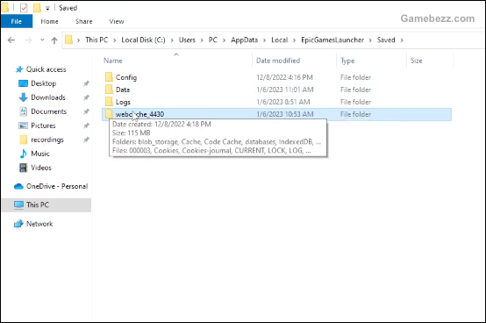Expand chevron after Users breadcrumb
486x323 pixels.
202,40
